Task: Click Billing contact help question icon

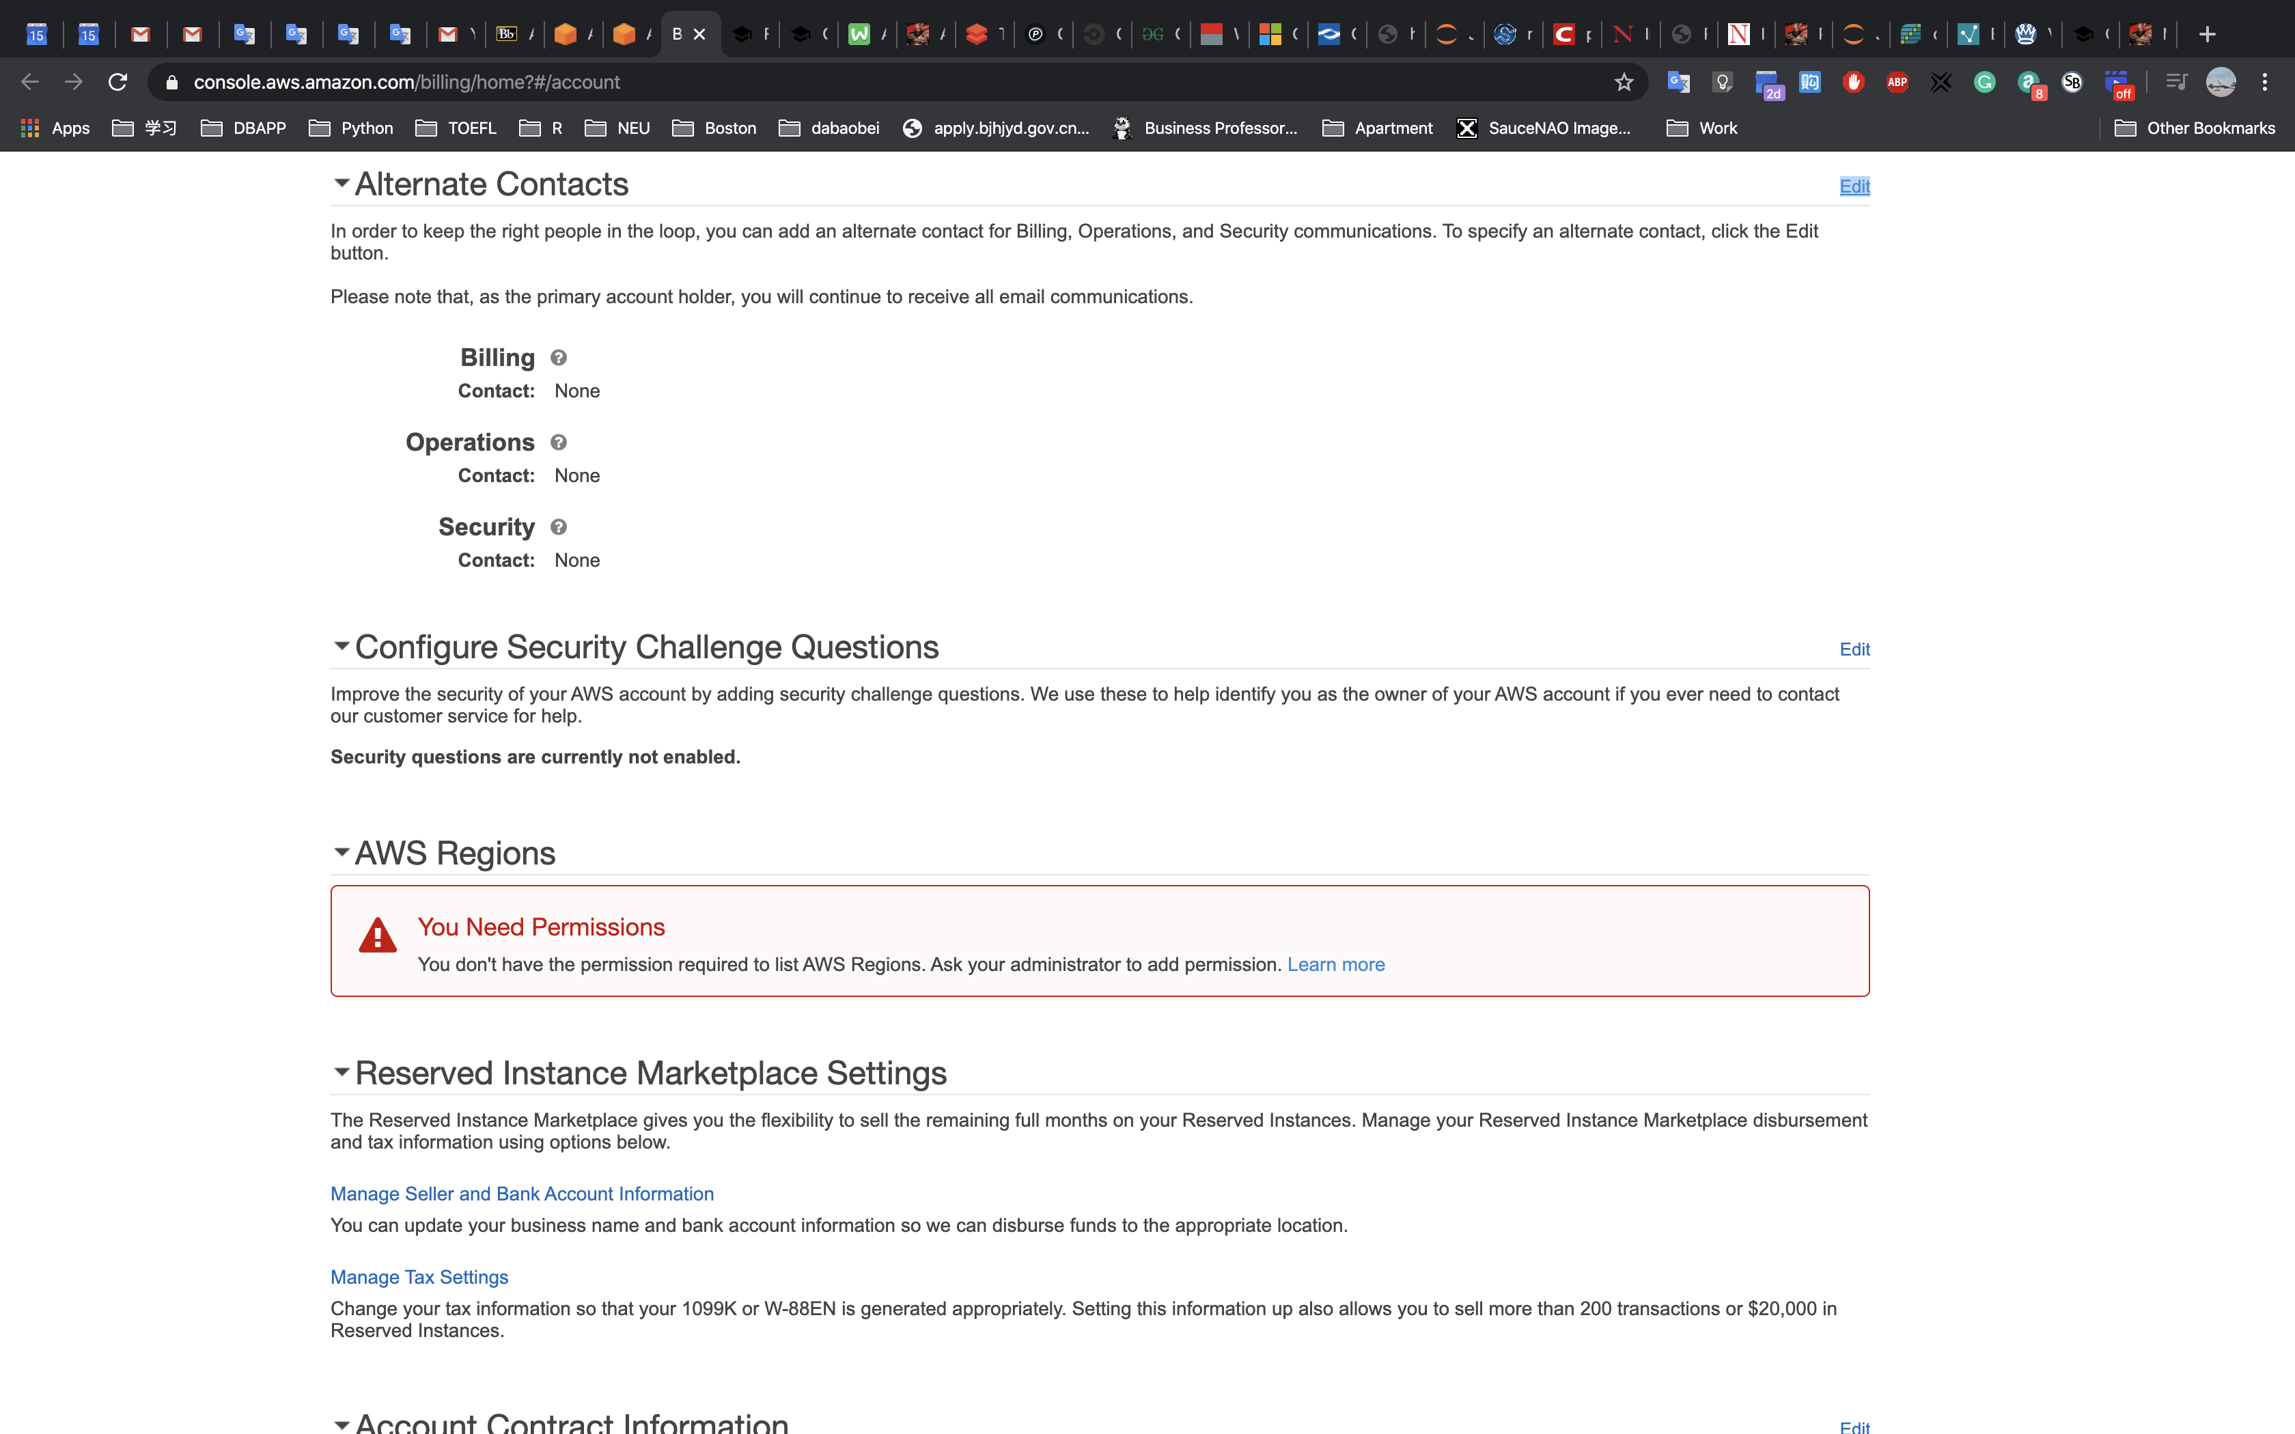Action: point(559,358)
